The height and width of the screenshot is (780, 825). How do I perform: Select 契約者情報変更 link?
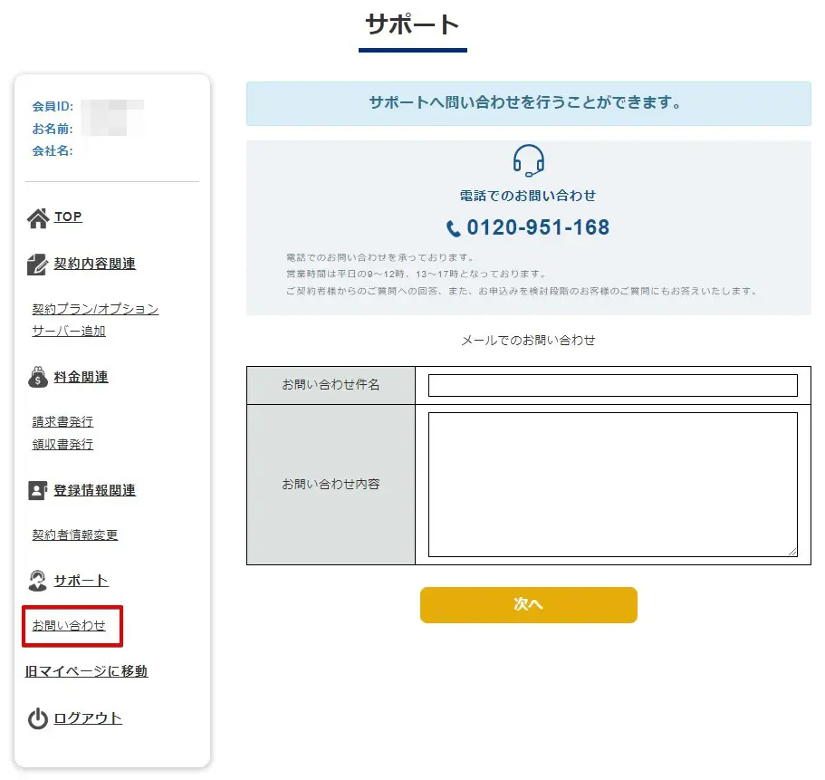pos(75,534)
